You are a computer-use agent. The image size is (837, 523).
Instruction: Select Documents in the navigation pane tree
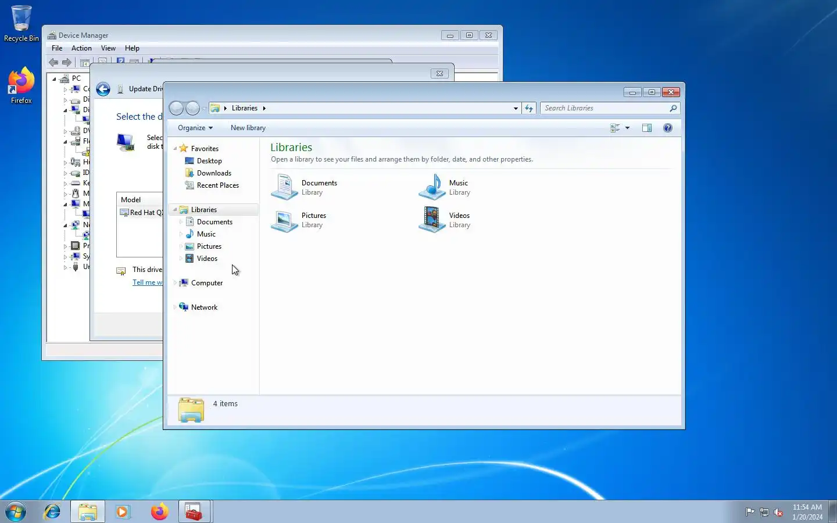[x=214, y=222]
